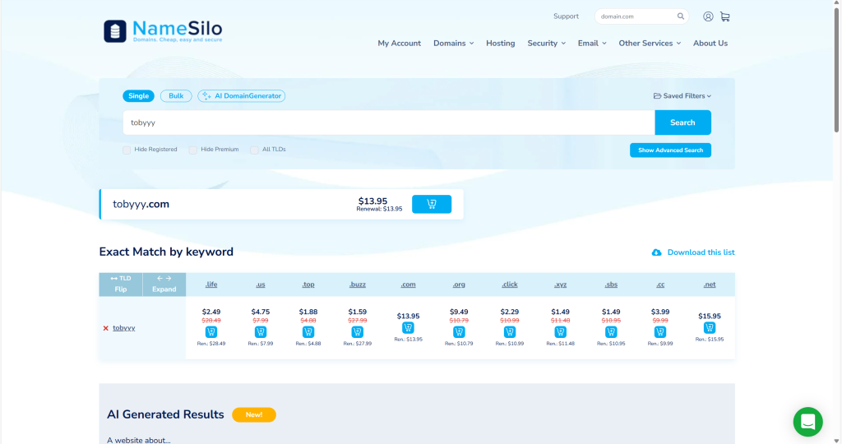Add the .sbs domain to cart

(x=611, y=332)
